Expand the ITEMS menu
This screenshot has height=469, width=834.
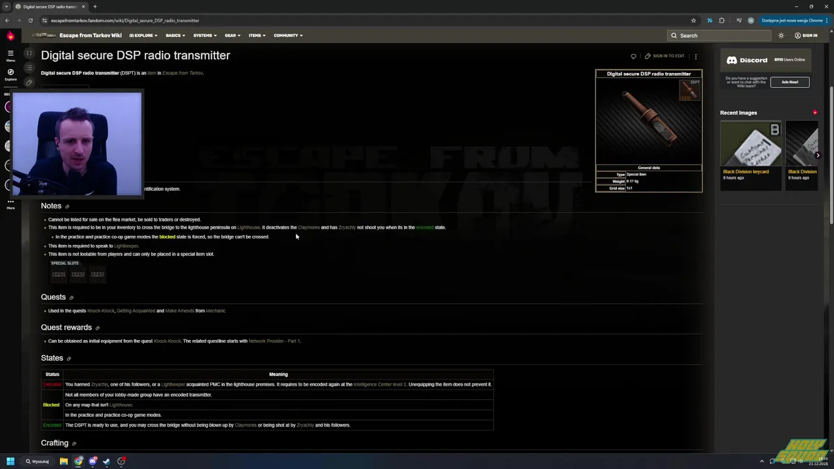[257, 35]
